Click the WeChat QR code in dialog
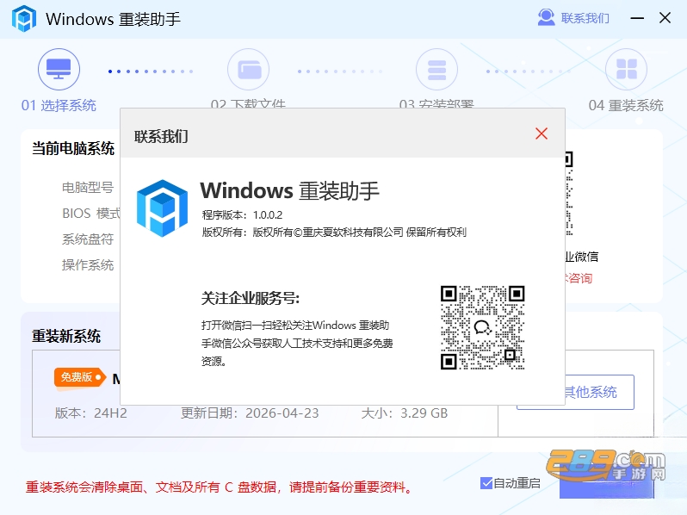The image size is (687, 515). pyautogui.click(x=482, y=327)
